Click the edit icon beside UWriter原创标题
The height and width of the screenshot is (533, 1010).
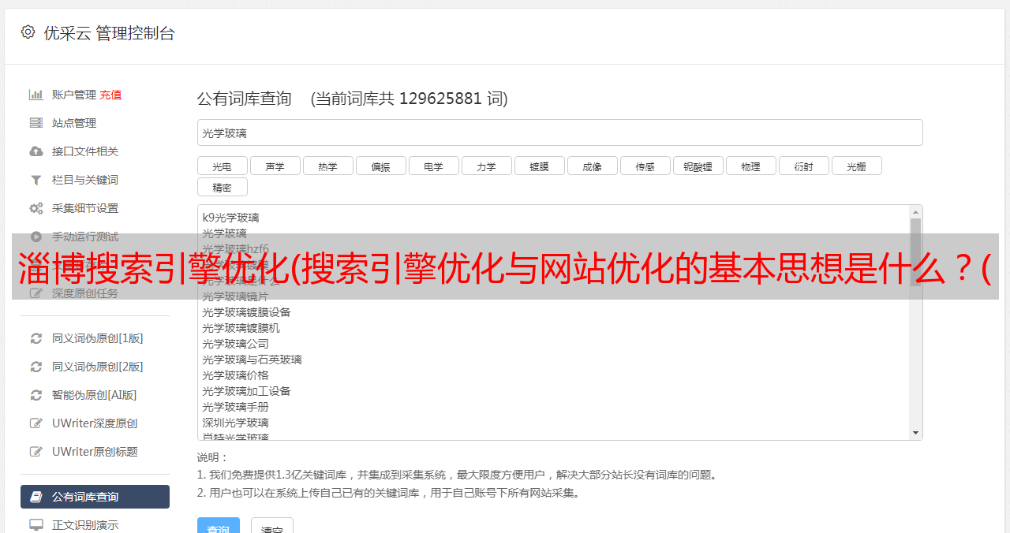(36, 452)
